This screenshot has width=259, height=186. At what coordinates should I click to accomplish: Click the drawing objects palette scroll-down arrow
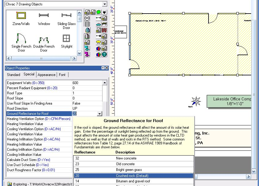[79, 53]
